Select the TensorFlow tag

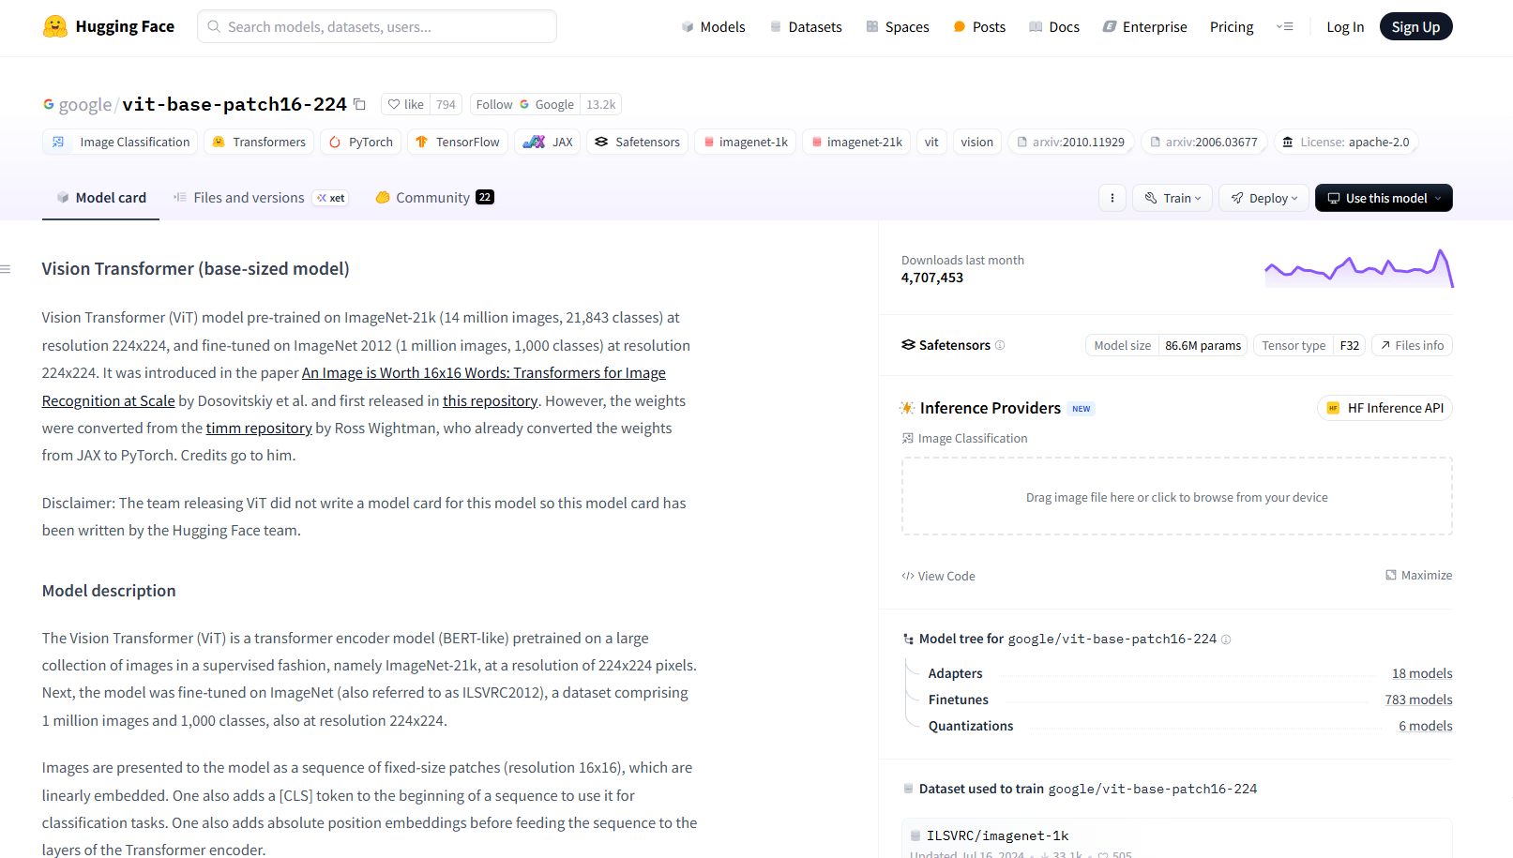(458, 142)
